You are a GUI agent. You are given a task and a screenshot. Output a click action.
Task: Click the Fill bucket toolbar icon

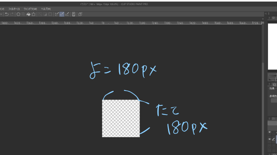coord(28,14)
